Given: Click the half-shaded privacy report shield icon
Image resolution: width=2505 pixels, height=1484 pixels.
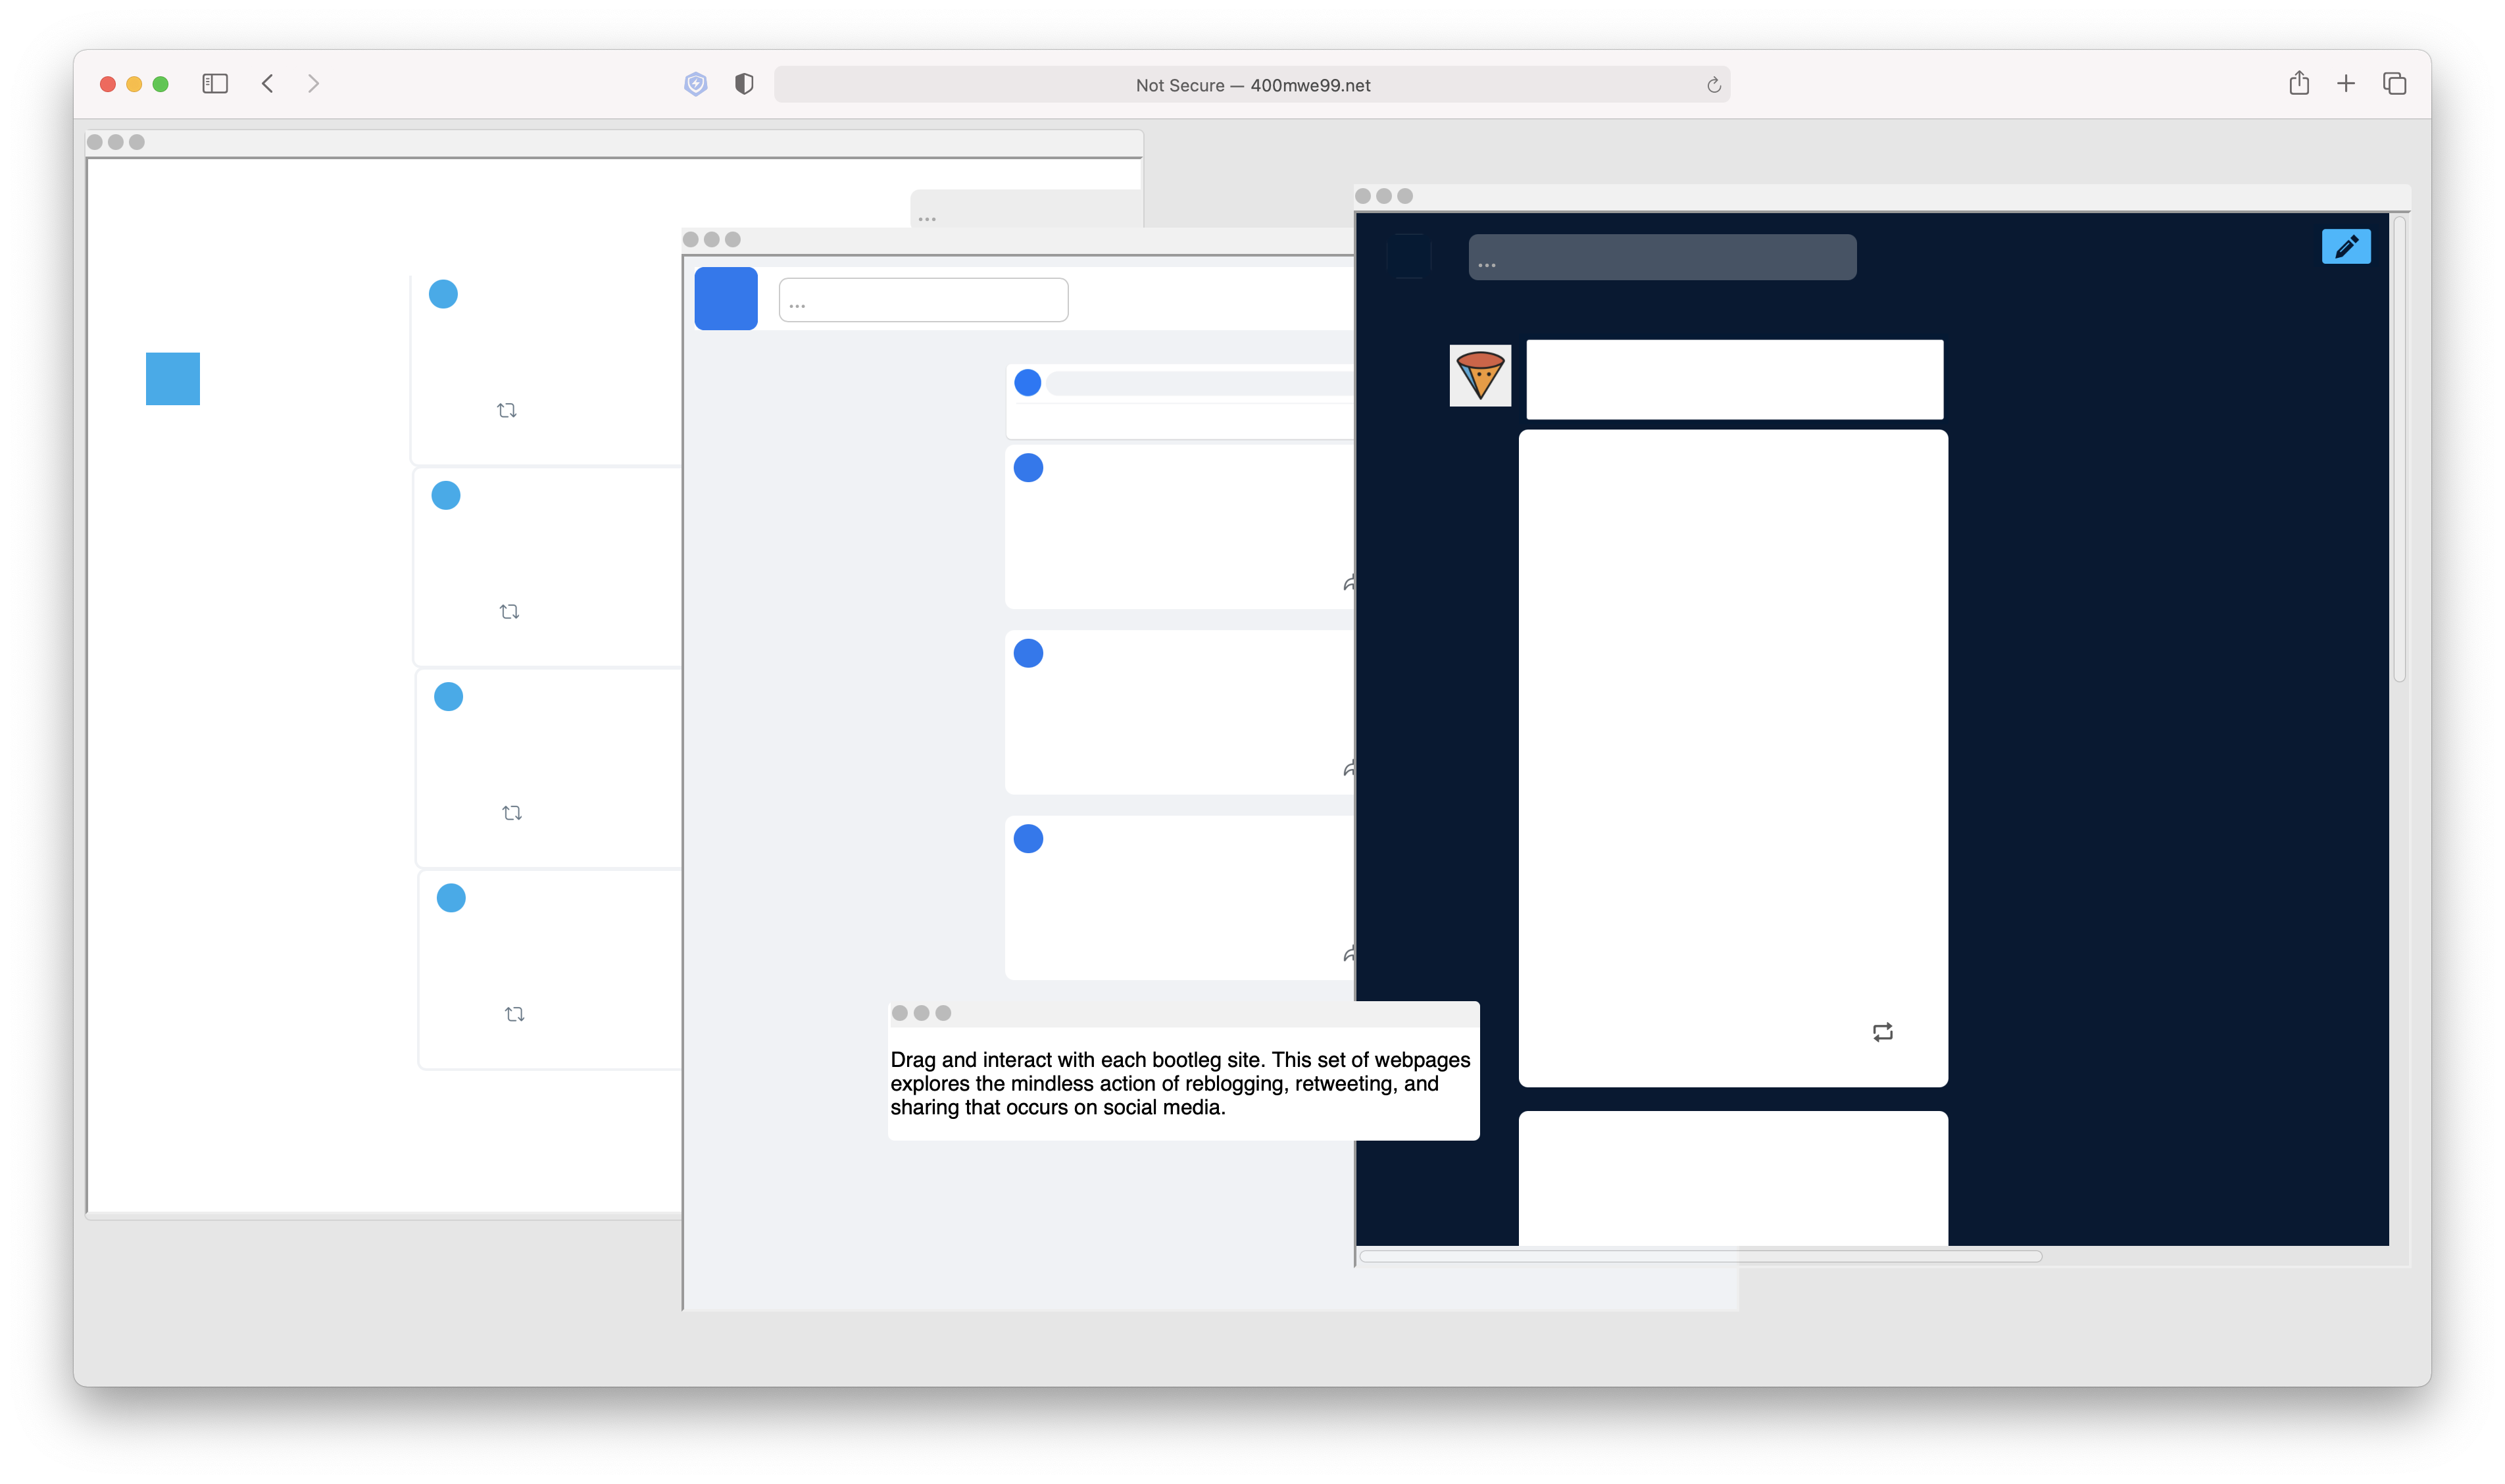Looking at the screenshot, I should pos(744,84).
